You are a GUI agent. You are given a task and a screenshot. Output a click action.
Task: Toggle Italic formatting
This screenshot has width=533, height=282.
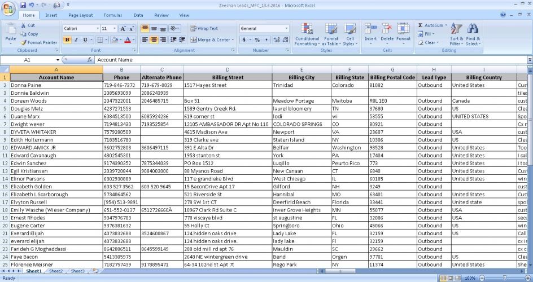(76, 40)
